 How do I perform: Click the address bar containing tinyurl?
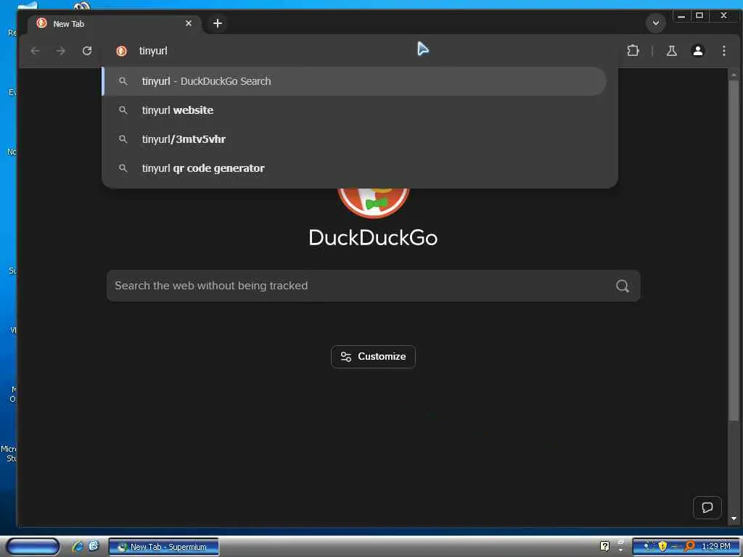360,51
